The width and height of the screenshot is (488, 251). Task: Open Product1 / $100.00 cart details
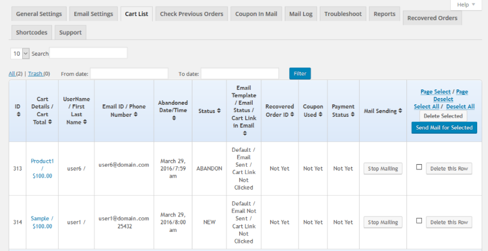click(x=42, y=168)
